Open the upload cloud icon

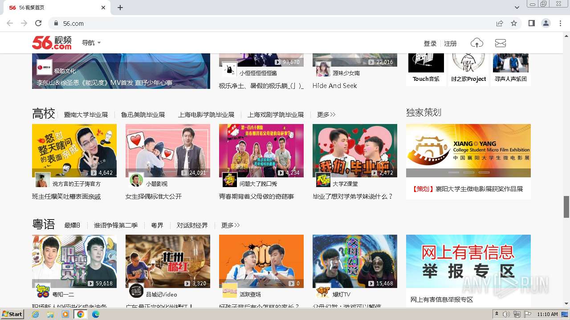click(476, 43)
